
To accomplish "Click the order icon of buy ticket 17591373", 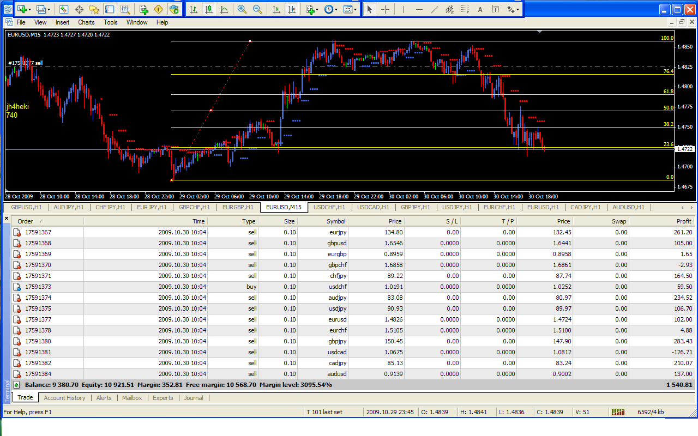I will pos(17,287).
